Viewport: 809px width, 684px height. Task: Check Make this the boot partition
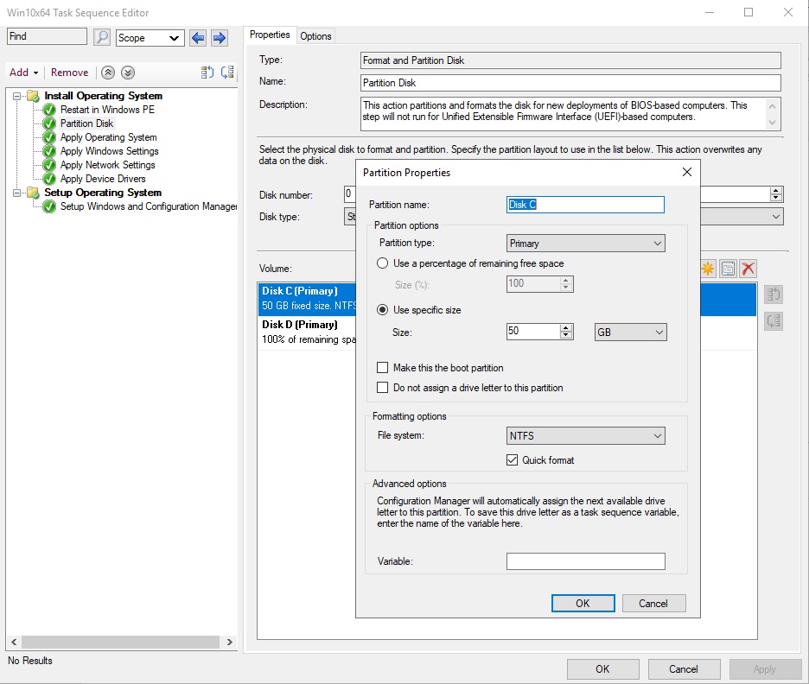[x=382, y=368]
